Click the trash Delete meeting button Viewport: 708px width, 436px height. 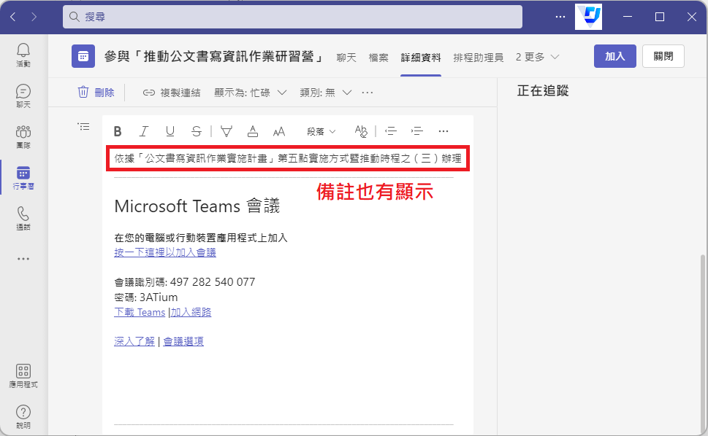pyautogui.click(x=96, y=93)
